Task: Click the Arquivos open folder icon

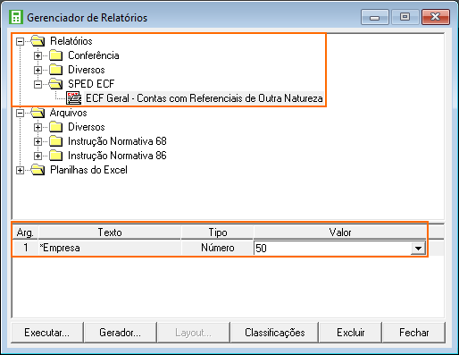Action: pos(38,113)
